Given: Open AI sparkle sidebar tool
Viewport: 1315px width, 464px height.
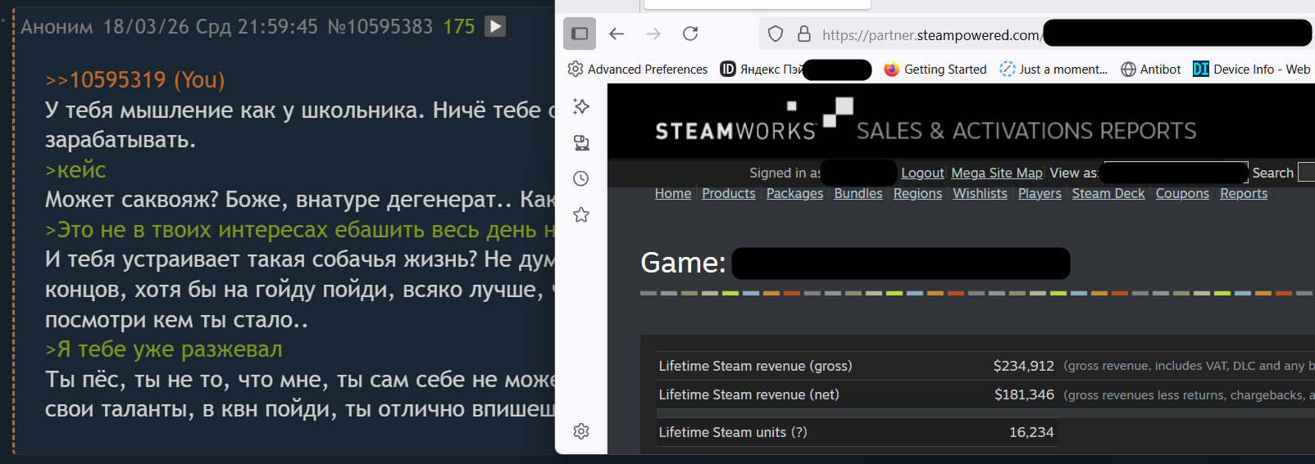Looking at the screenshot, I should pos(581,106).
